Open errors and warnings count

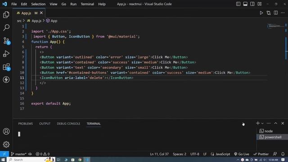point(43,154)
